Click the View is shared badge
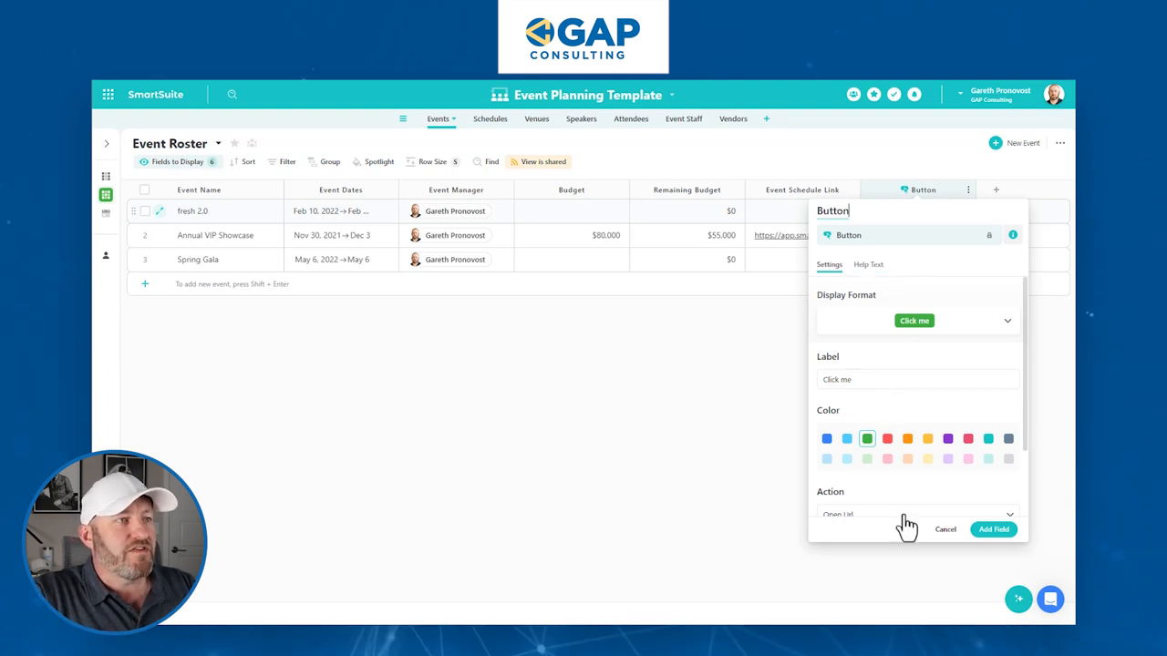Viewport: 1167px width, 656px height. [538, 162]
